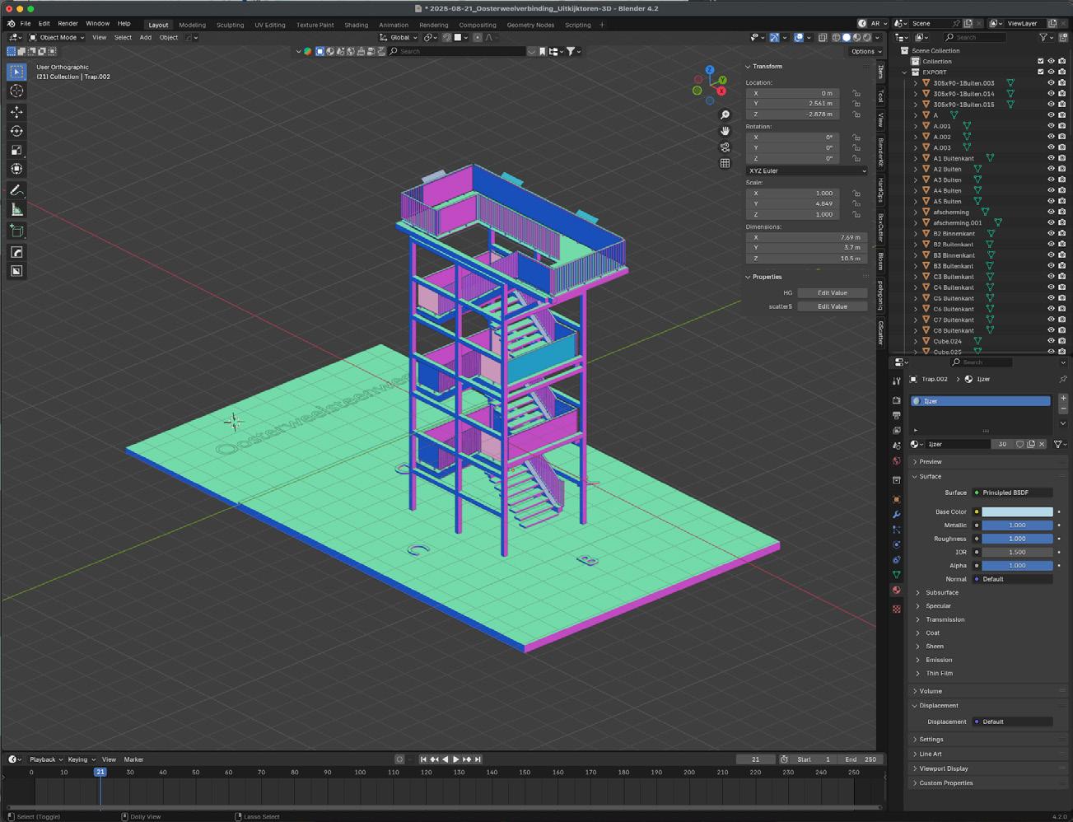Viewport: 1073px width, 822px height.
Task: Click the zoom magnifier viewport icon
Action: point(725,114)
